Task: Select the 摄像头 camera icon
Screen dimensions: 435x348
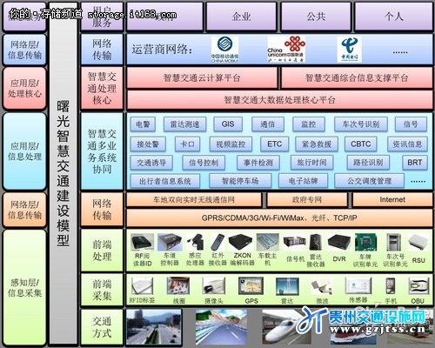Action: click(x=213, y=286)
